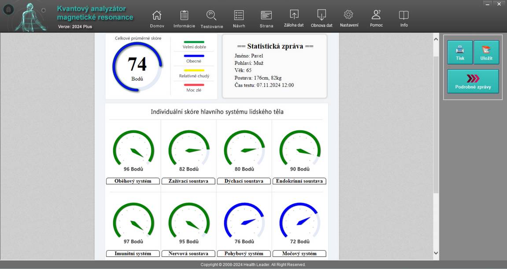Click the text Postava: 176cm, 82kg
The image size is (507, 269).
258,78
